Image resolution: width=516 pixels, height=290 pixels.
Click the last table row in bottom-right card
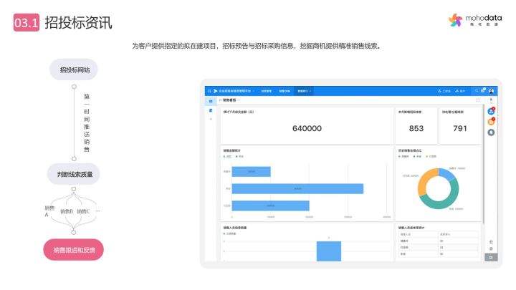click(438, 254)
